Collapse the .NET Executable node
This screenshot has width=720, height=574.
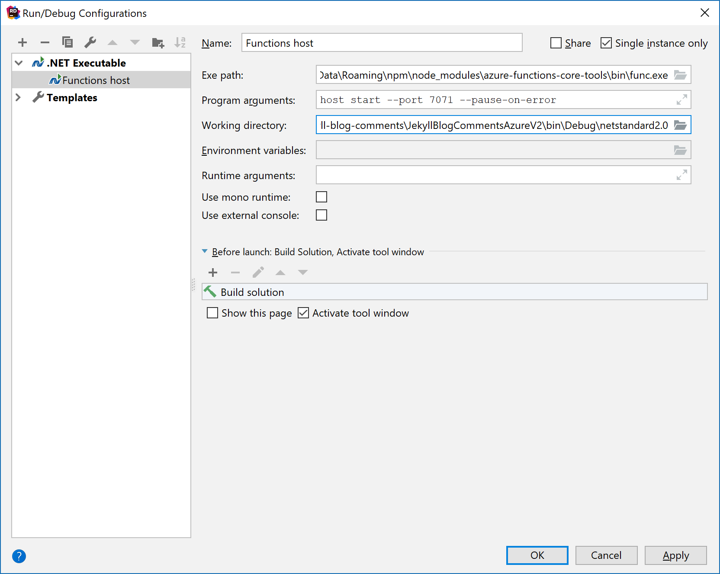point(18,62)
